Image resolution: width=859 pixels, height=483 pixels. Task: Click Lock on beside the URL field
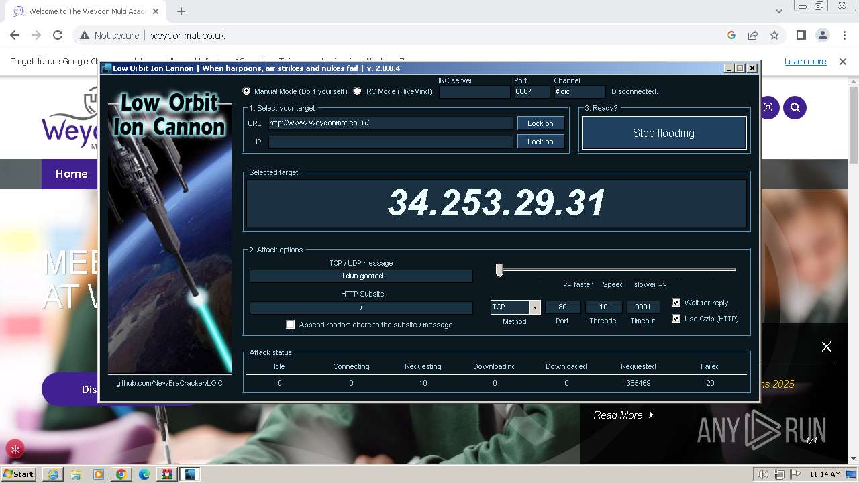tap(540, 123)
